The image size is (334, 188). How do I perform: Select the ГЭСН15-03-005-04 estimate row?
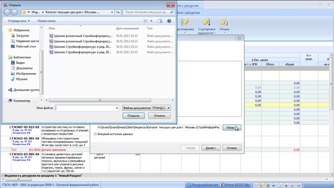(x=45, y=162)
